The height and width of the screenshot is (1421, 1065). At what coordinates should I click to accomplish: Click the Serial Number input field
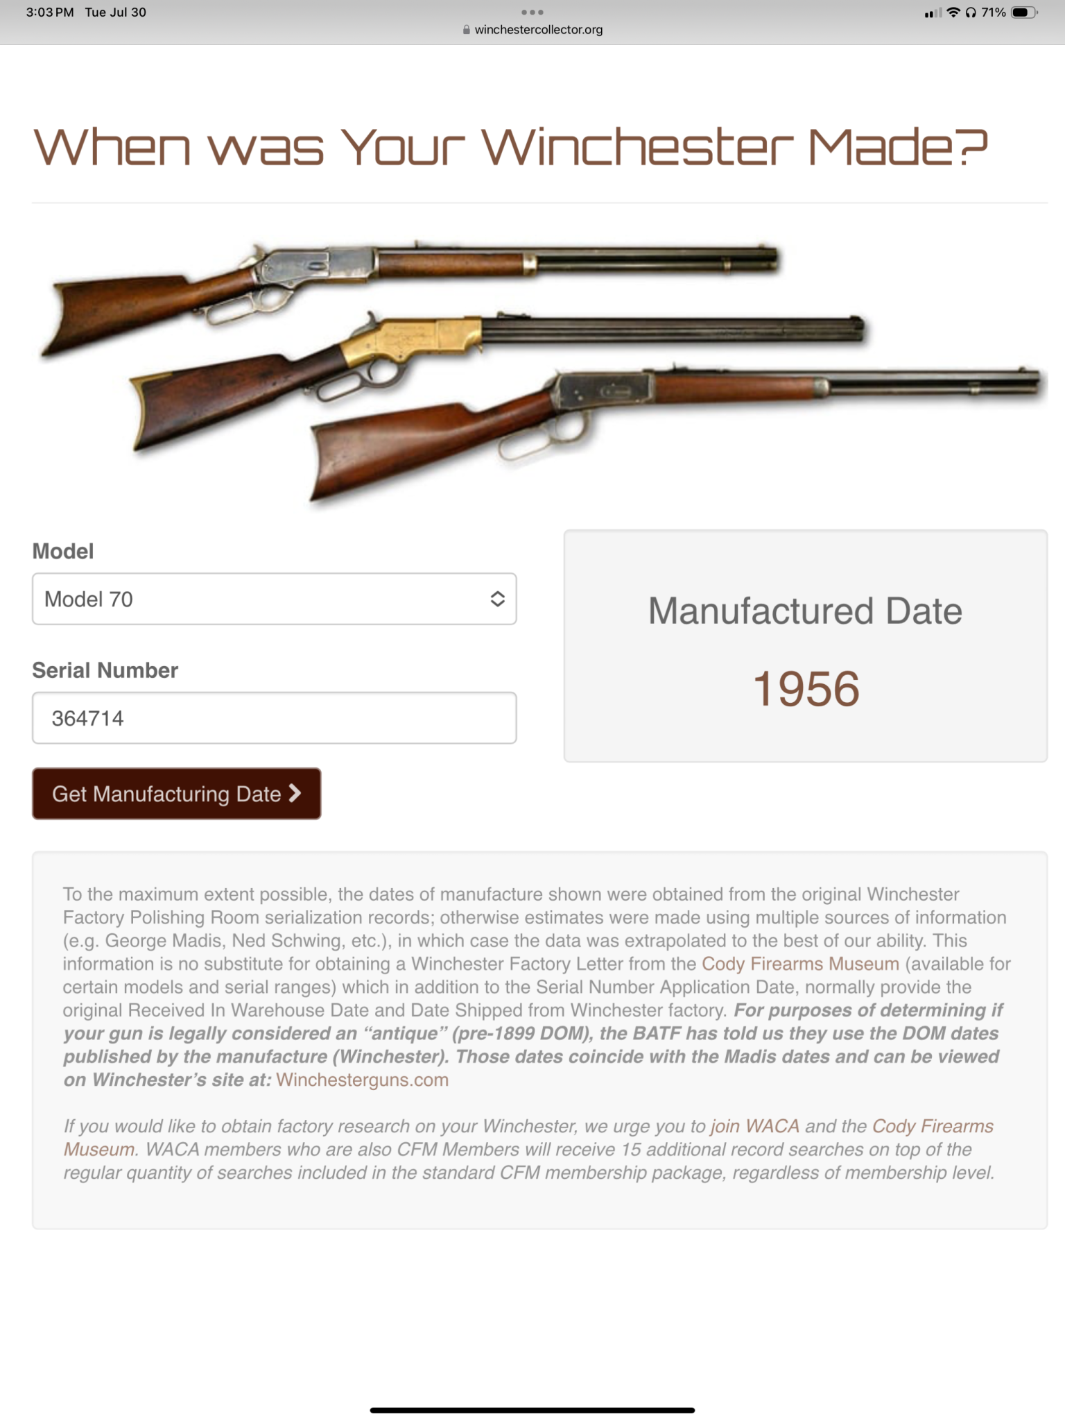pyautogui.click(x=274, y=717)
